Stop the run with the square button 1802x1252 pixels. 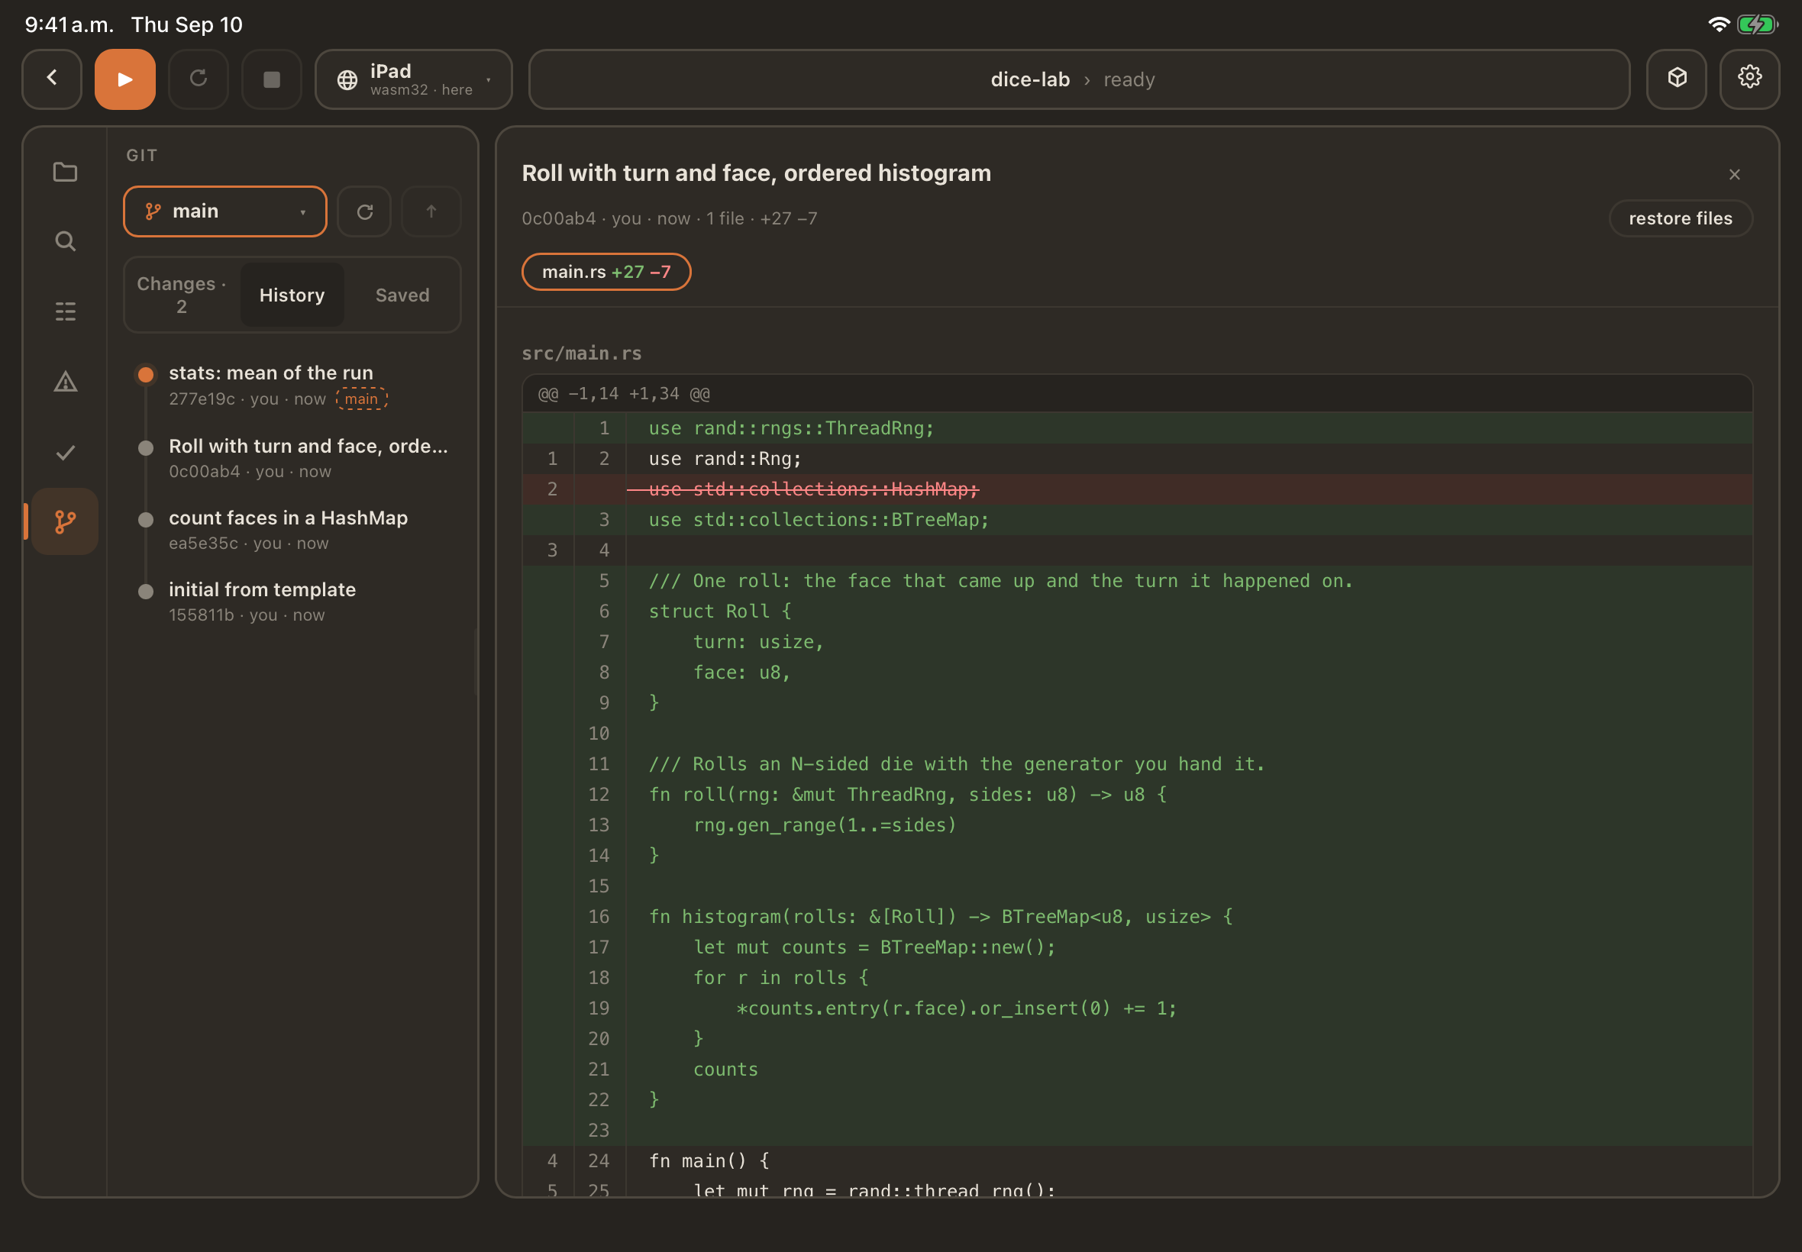(271, 79)
